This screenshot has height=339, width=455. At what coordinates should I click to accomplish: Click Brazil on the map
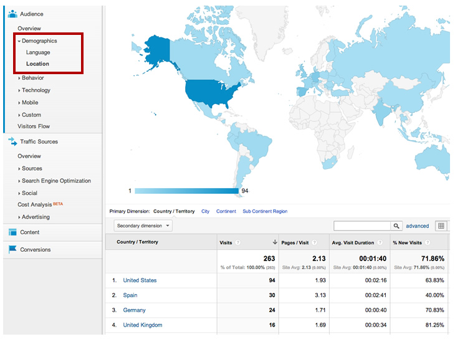(x=256, y=145)
